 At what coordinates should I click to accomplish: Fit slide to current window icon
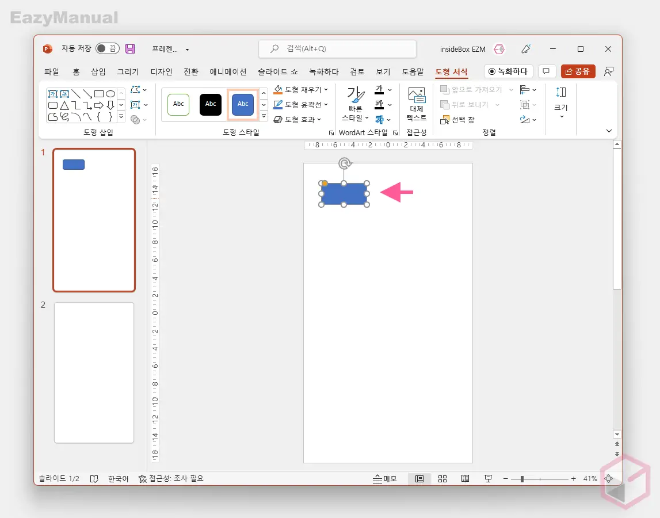click(x=608, y=478)
